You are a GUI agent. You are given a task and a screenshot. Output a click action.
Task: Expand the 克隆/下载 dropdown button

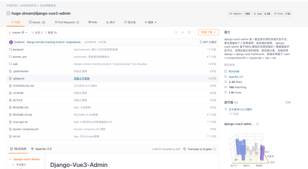click(x=208, y=32)
